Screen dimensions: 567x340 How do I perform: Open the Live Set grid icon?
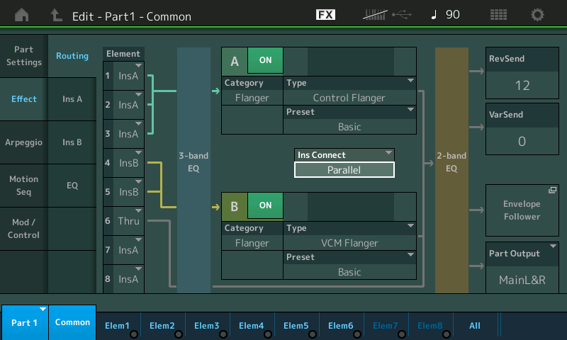click(x=498, y=15)
